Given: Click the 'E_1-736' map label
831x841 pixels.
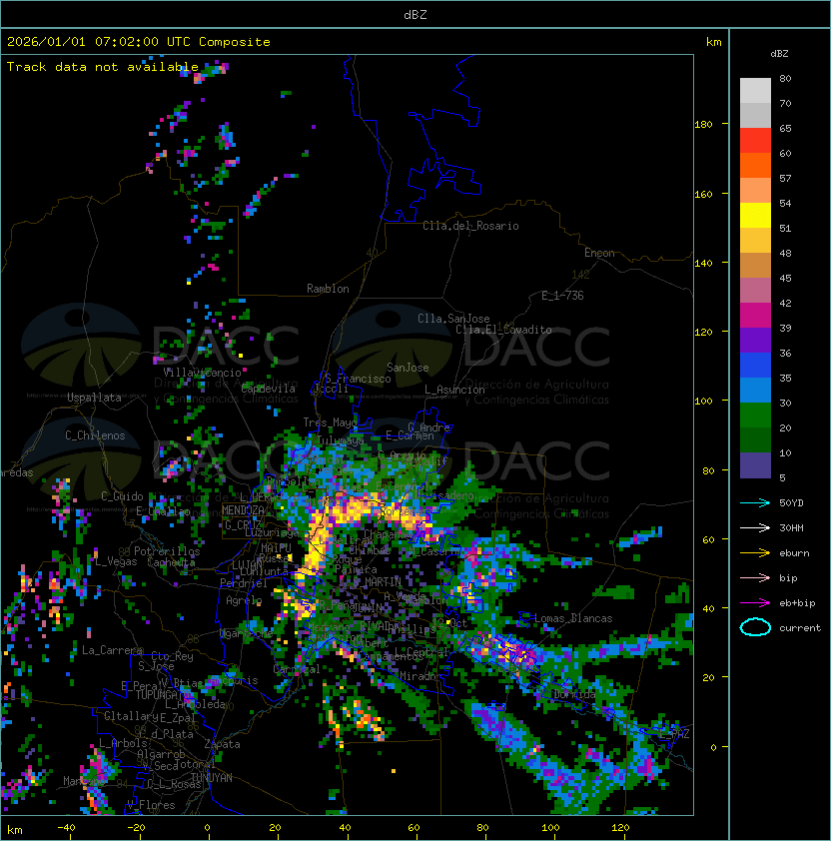Looking at the screenshot, I should tap(562, 296).
